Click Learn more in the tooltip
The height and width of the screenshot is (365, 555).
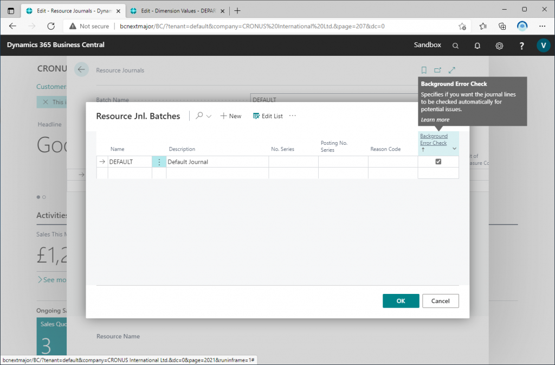[435, 120]
